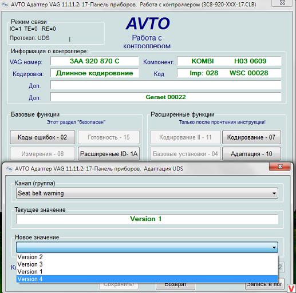Click the Geraet 00022 field
Screen dimensions: 296x293
tap(165, 97)
